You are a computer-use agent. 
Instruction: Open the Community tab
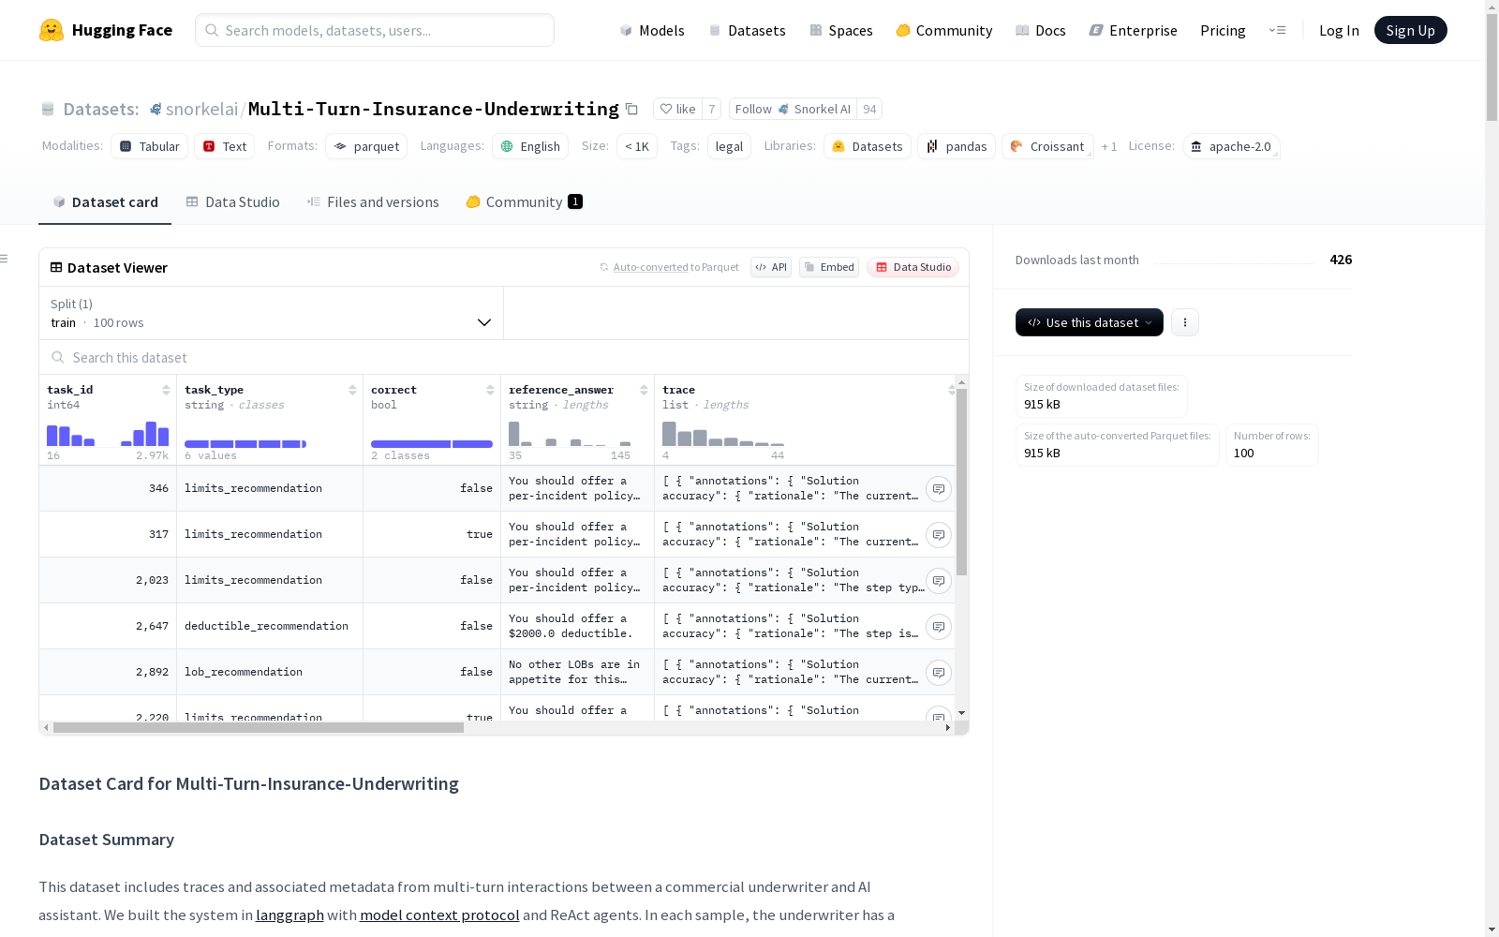tap(524, 202)
